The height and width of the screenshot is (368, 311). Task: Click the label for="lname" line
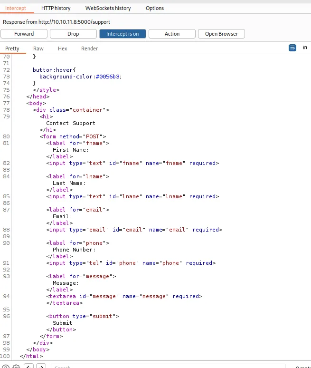click(x=78, y=176)
